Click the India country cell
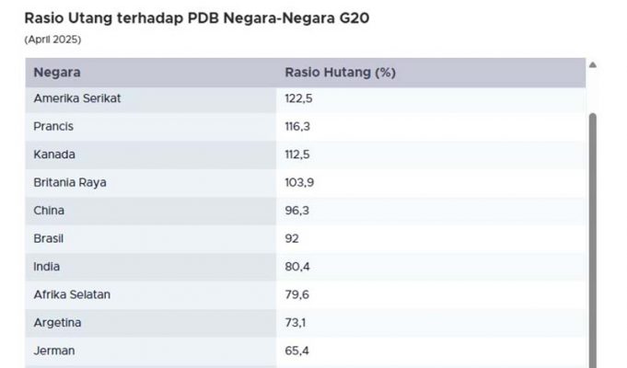Screen dimensions: 627x368 click(48, 267)
